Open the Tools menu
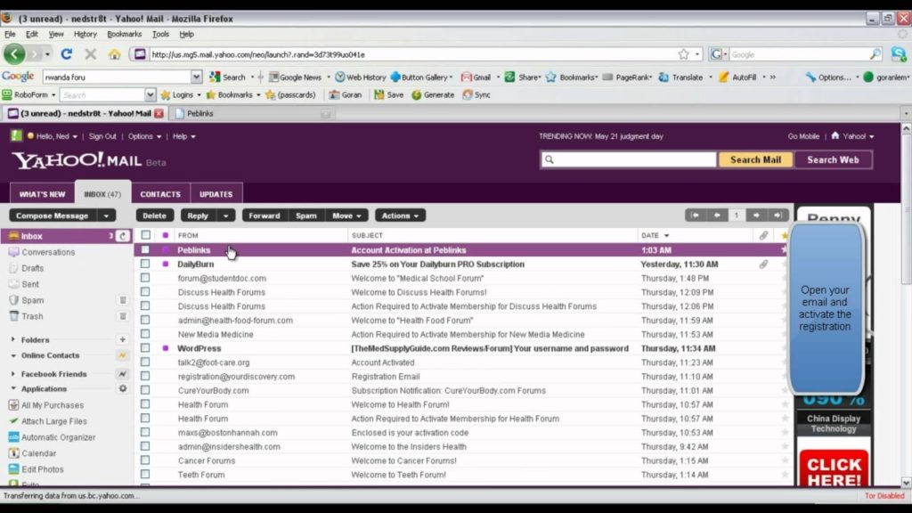The image size is (912, 513). point(160,35)
